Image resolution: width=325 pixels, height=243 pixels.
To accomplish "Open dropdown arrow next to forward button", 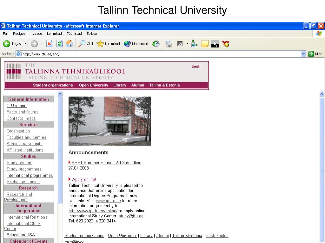I will 42,44.
